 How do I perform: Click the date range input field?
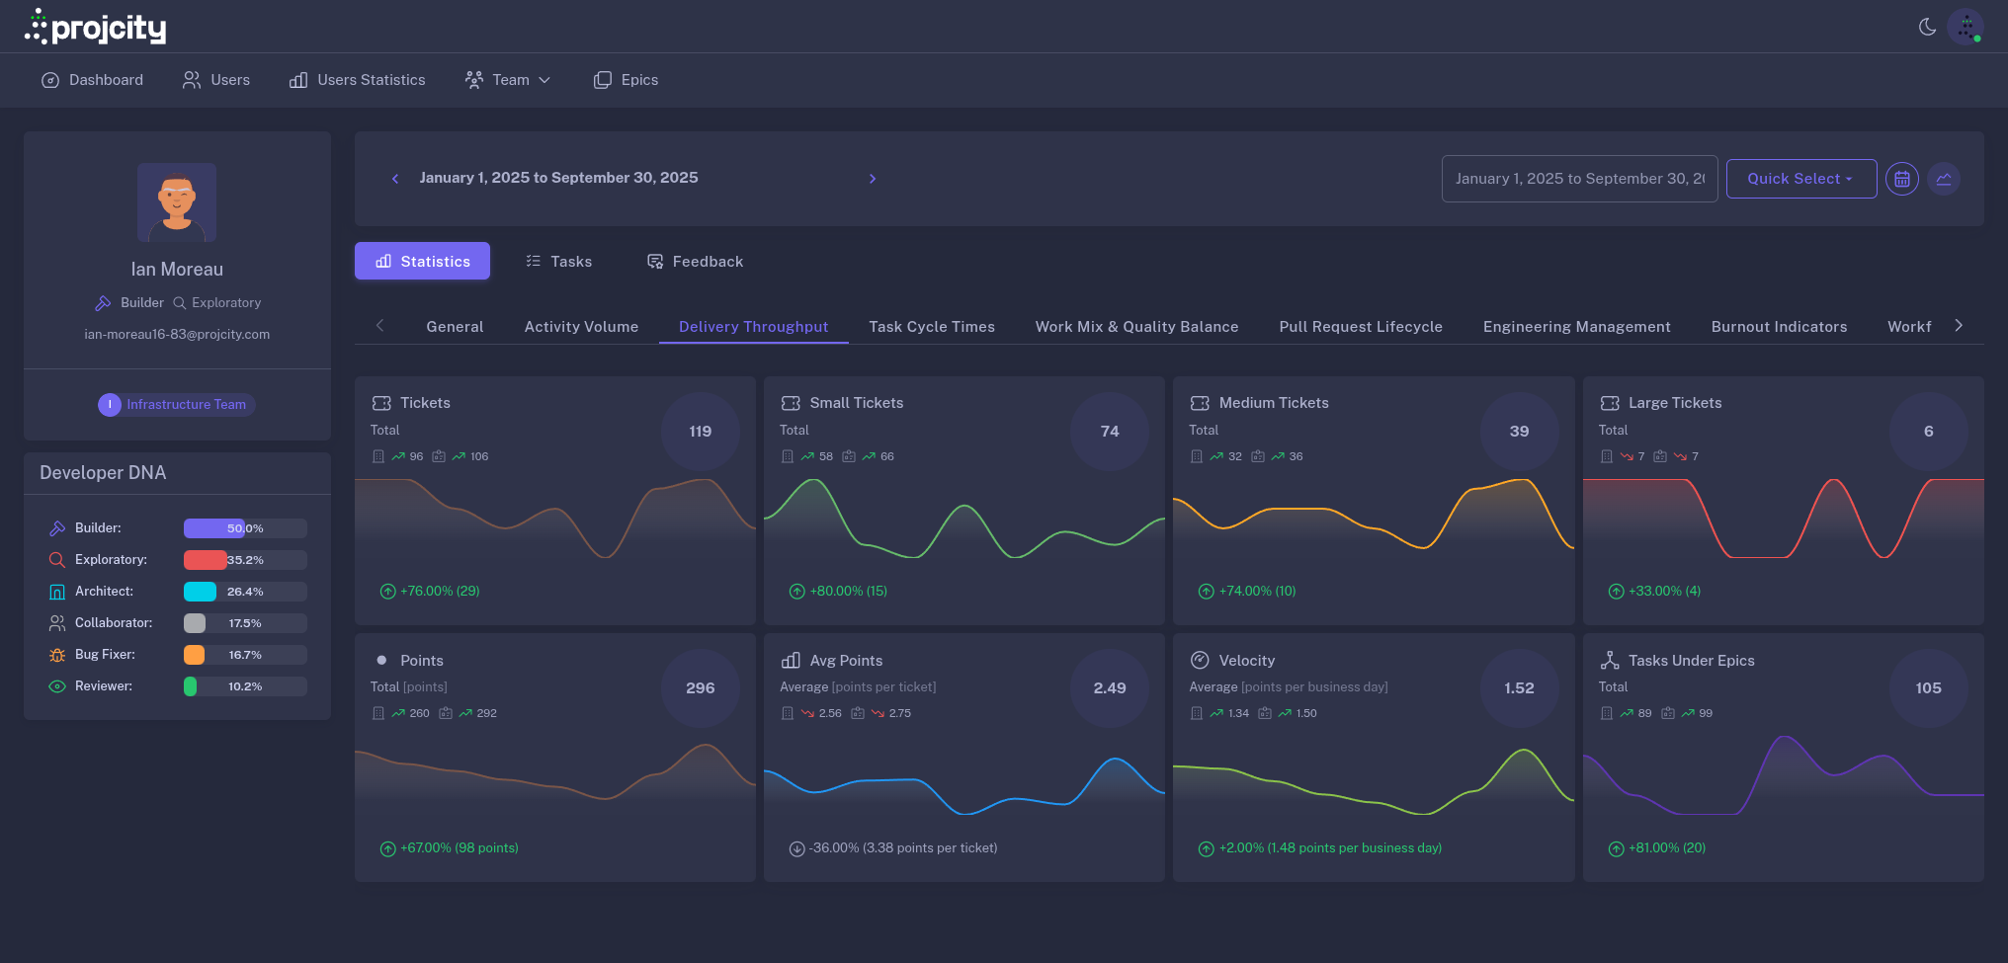pyautogui.click(x=1578, y=179)
